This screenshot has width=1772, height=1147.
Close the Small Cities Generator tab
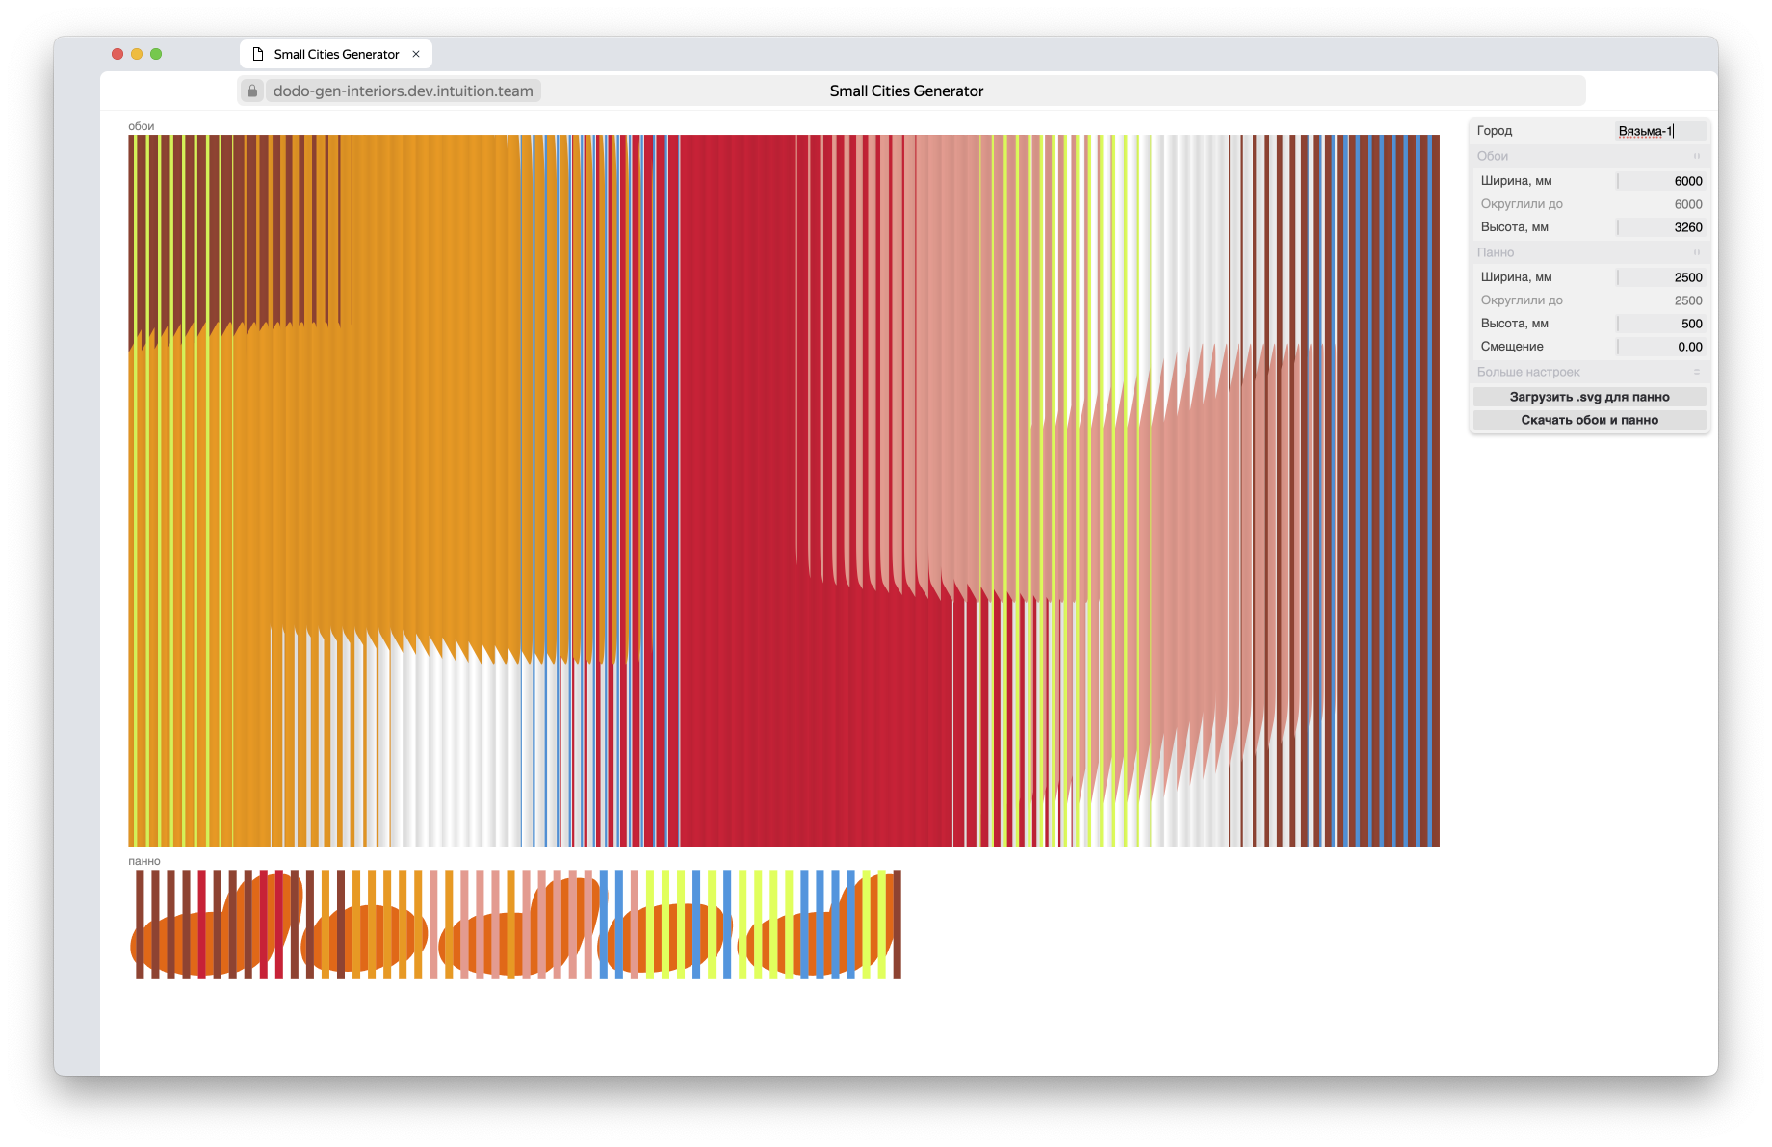point(416,54)
